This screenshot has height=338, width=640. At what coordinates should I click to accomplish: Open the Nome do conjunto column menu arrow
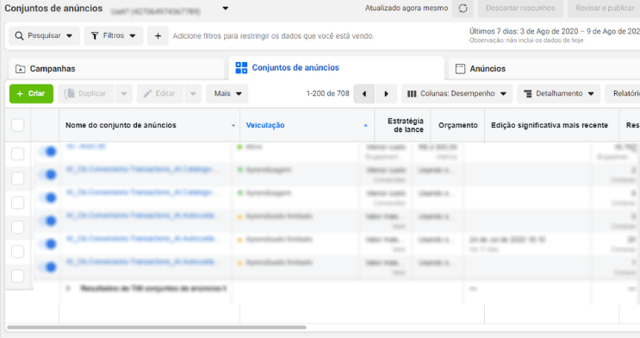tap(233, 126)
